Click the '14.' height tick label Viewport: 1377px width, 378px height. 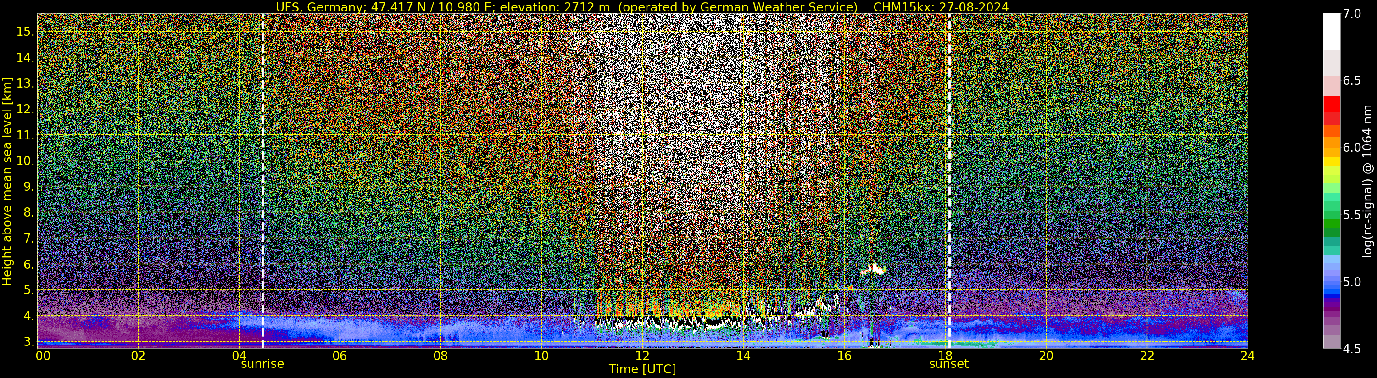[25, 57]
